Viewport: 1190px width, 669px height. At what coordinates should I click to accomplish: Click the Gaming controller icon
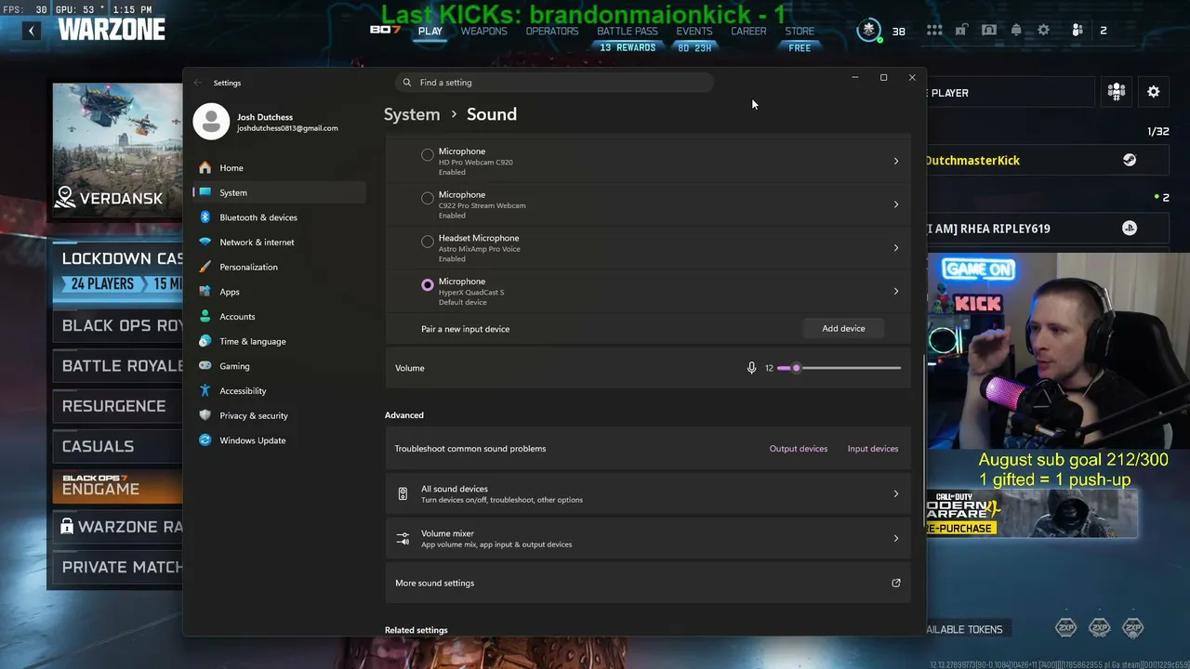[205, 366]
